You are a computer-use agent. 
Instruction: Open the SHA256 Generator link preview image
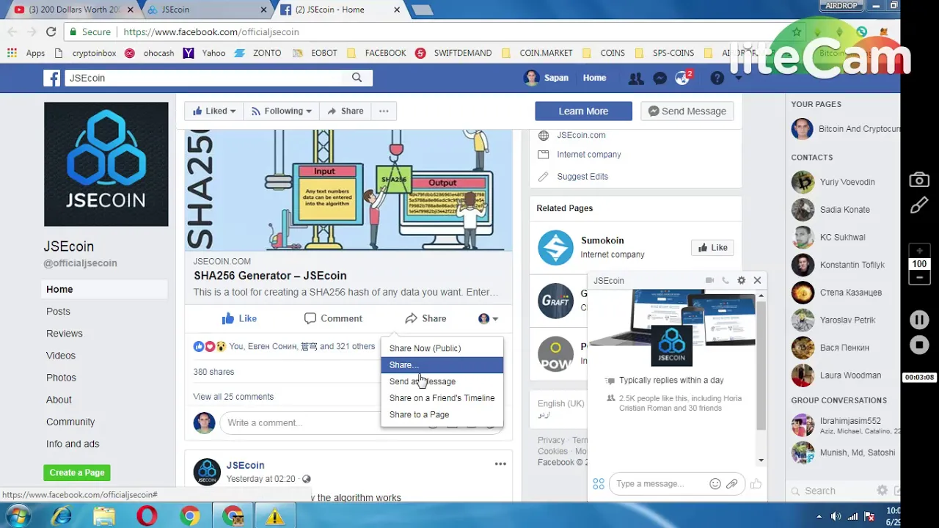[x=348, y=190]
